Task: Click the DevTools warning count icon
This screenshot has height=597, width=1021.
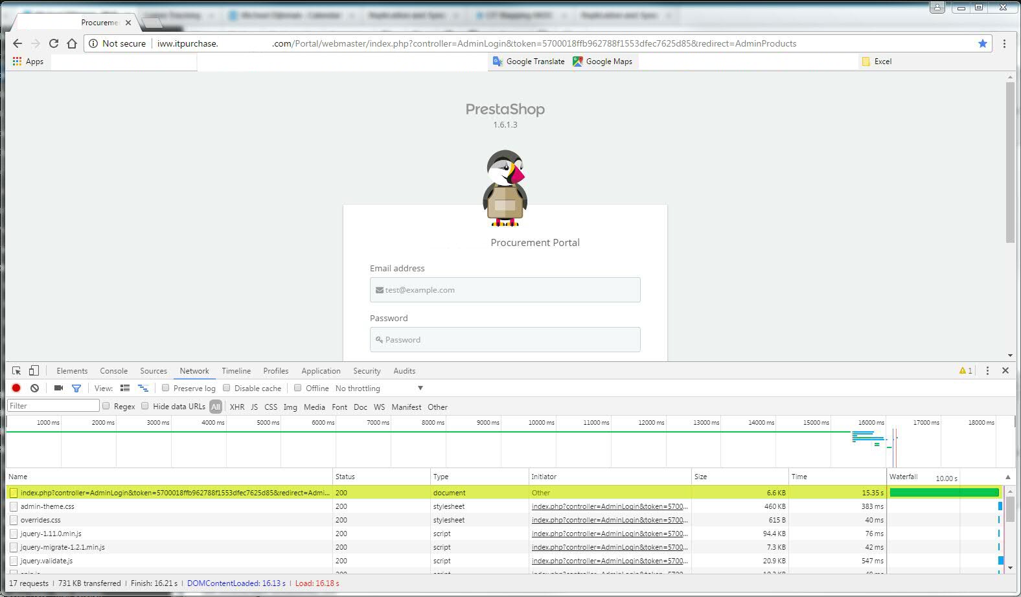Action: 965,371
